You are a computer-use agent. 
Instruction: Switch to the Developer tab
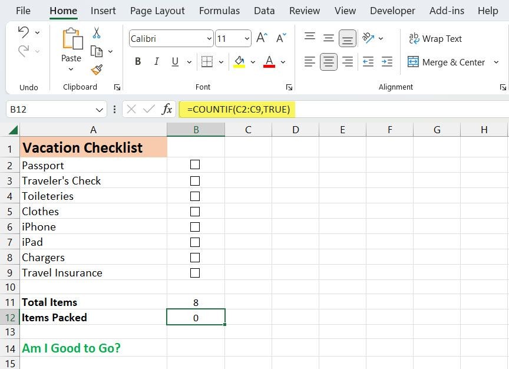pos(392,11)
